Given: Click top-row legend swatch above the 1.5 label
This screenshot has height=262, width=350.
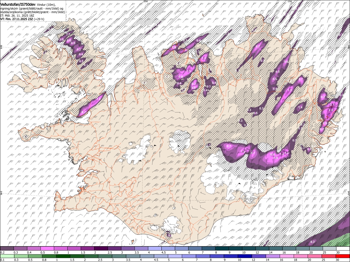Looking at the screenshot, I should coord(87,249).
